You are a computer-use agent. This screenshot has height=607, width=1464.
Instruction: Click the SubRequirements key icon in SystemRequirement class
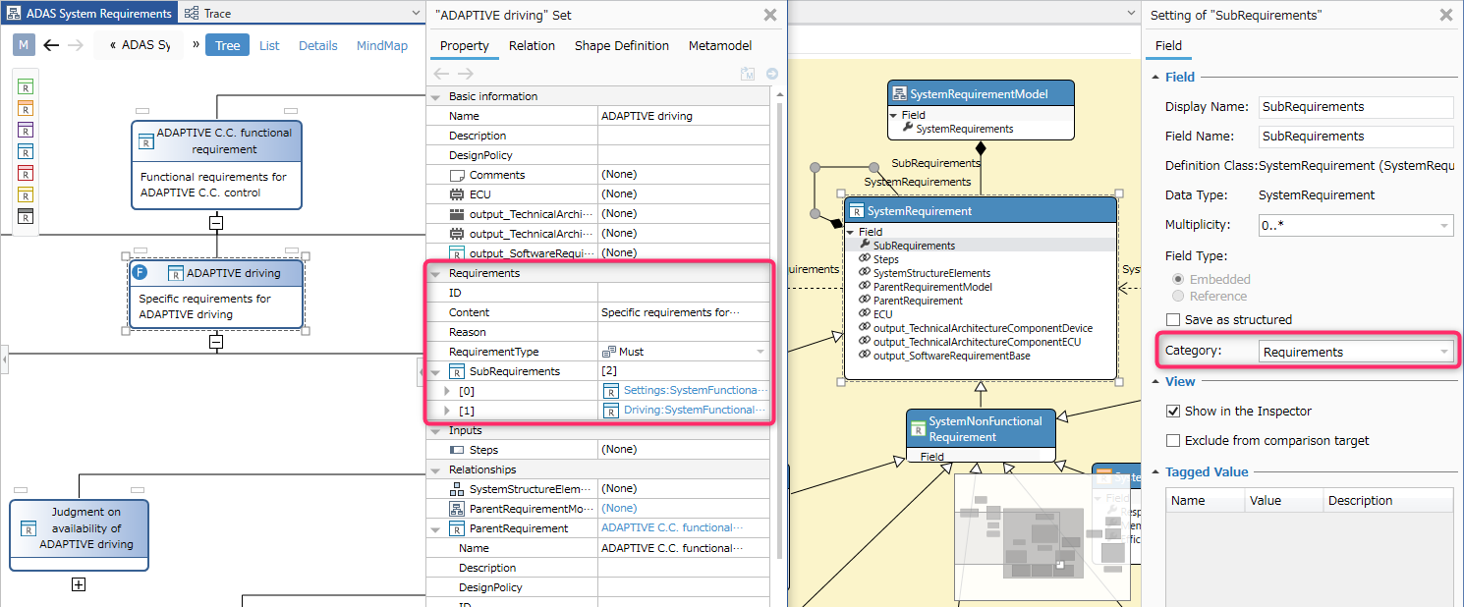click(865, 246)
